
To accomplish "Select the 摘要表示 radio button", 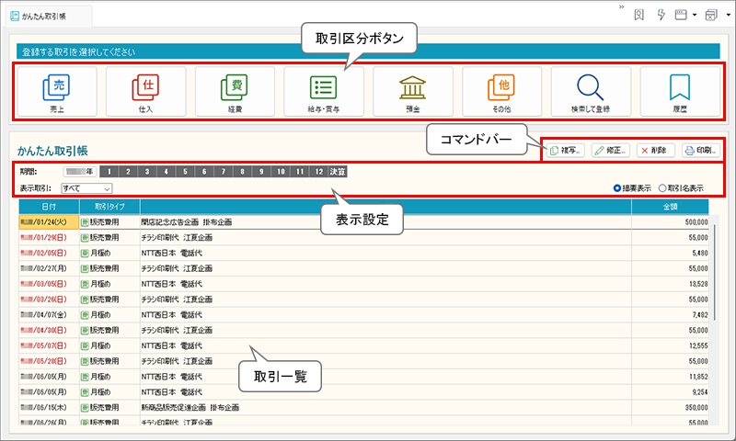I will pyautogui.click(x=617, y=187).
